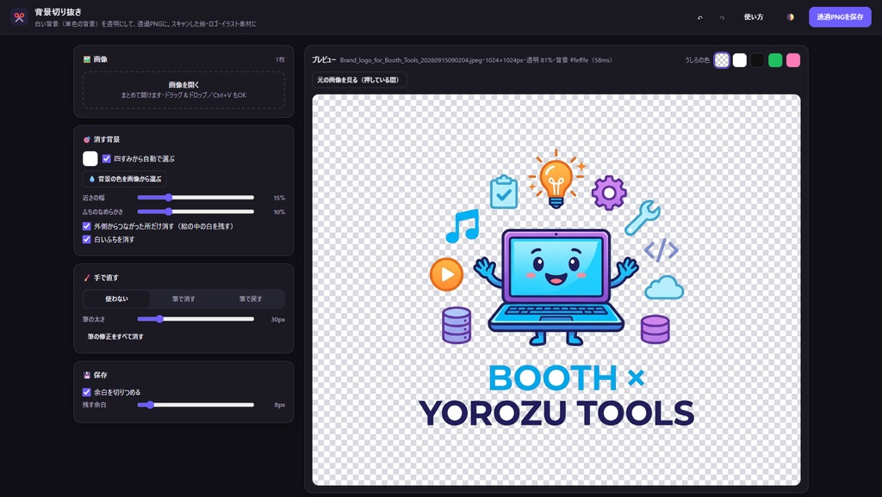
Task: Select the white preview background swatch
Action: [x=740, y=60]
